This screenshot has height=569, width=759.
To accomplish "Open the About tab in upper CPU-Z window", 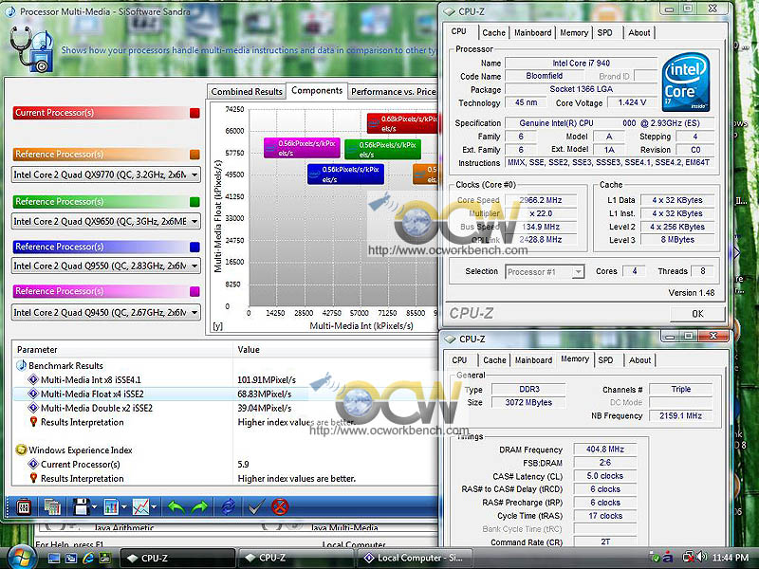I will pos(639,33).
